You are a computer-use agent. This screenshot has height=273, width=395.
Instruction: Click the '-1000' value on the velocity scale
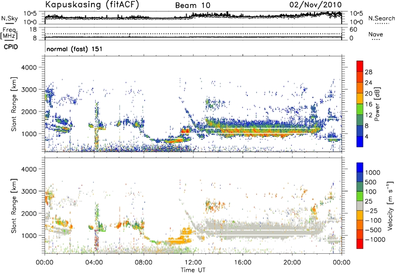coord(375,239)
